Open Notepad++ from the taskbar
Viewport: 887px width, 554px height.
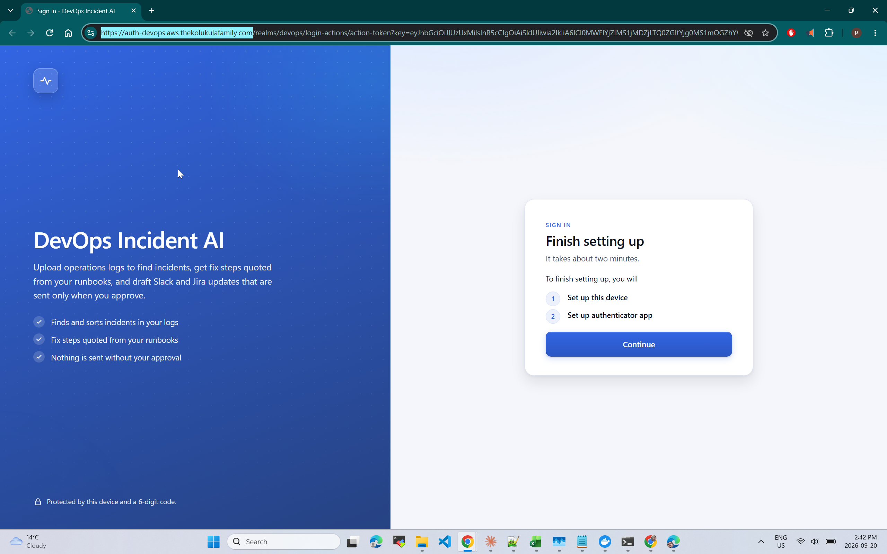pyautogui.click(x=513, y=542)
